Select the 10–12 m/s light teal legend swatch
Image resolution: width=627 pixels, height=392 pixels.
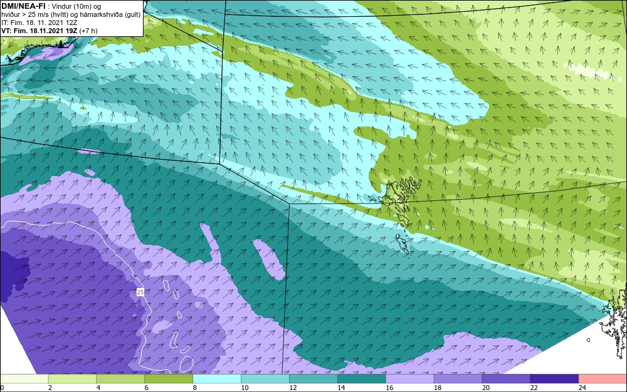265,378
